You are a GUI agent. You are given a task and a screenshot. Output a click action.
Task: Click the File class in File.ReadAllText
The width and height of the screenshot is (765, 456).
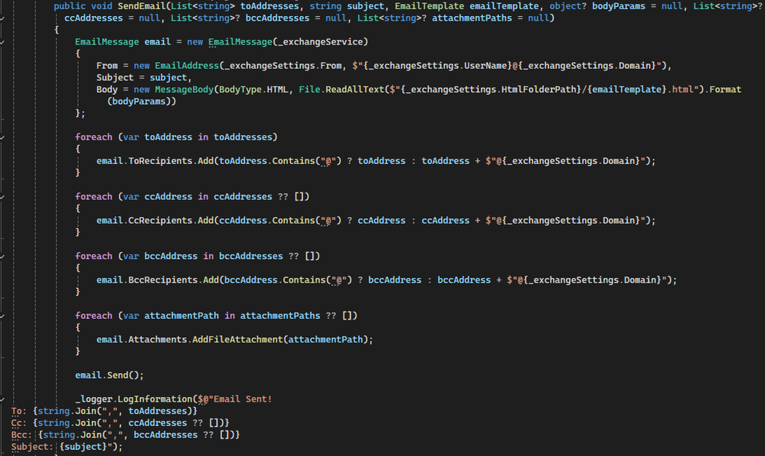(309, 90)
